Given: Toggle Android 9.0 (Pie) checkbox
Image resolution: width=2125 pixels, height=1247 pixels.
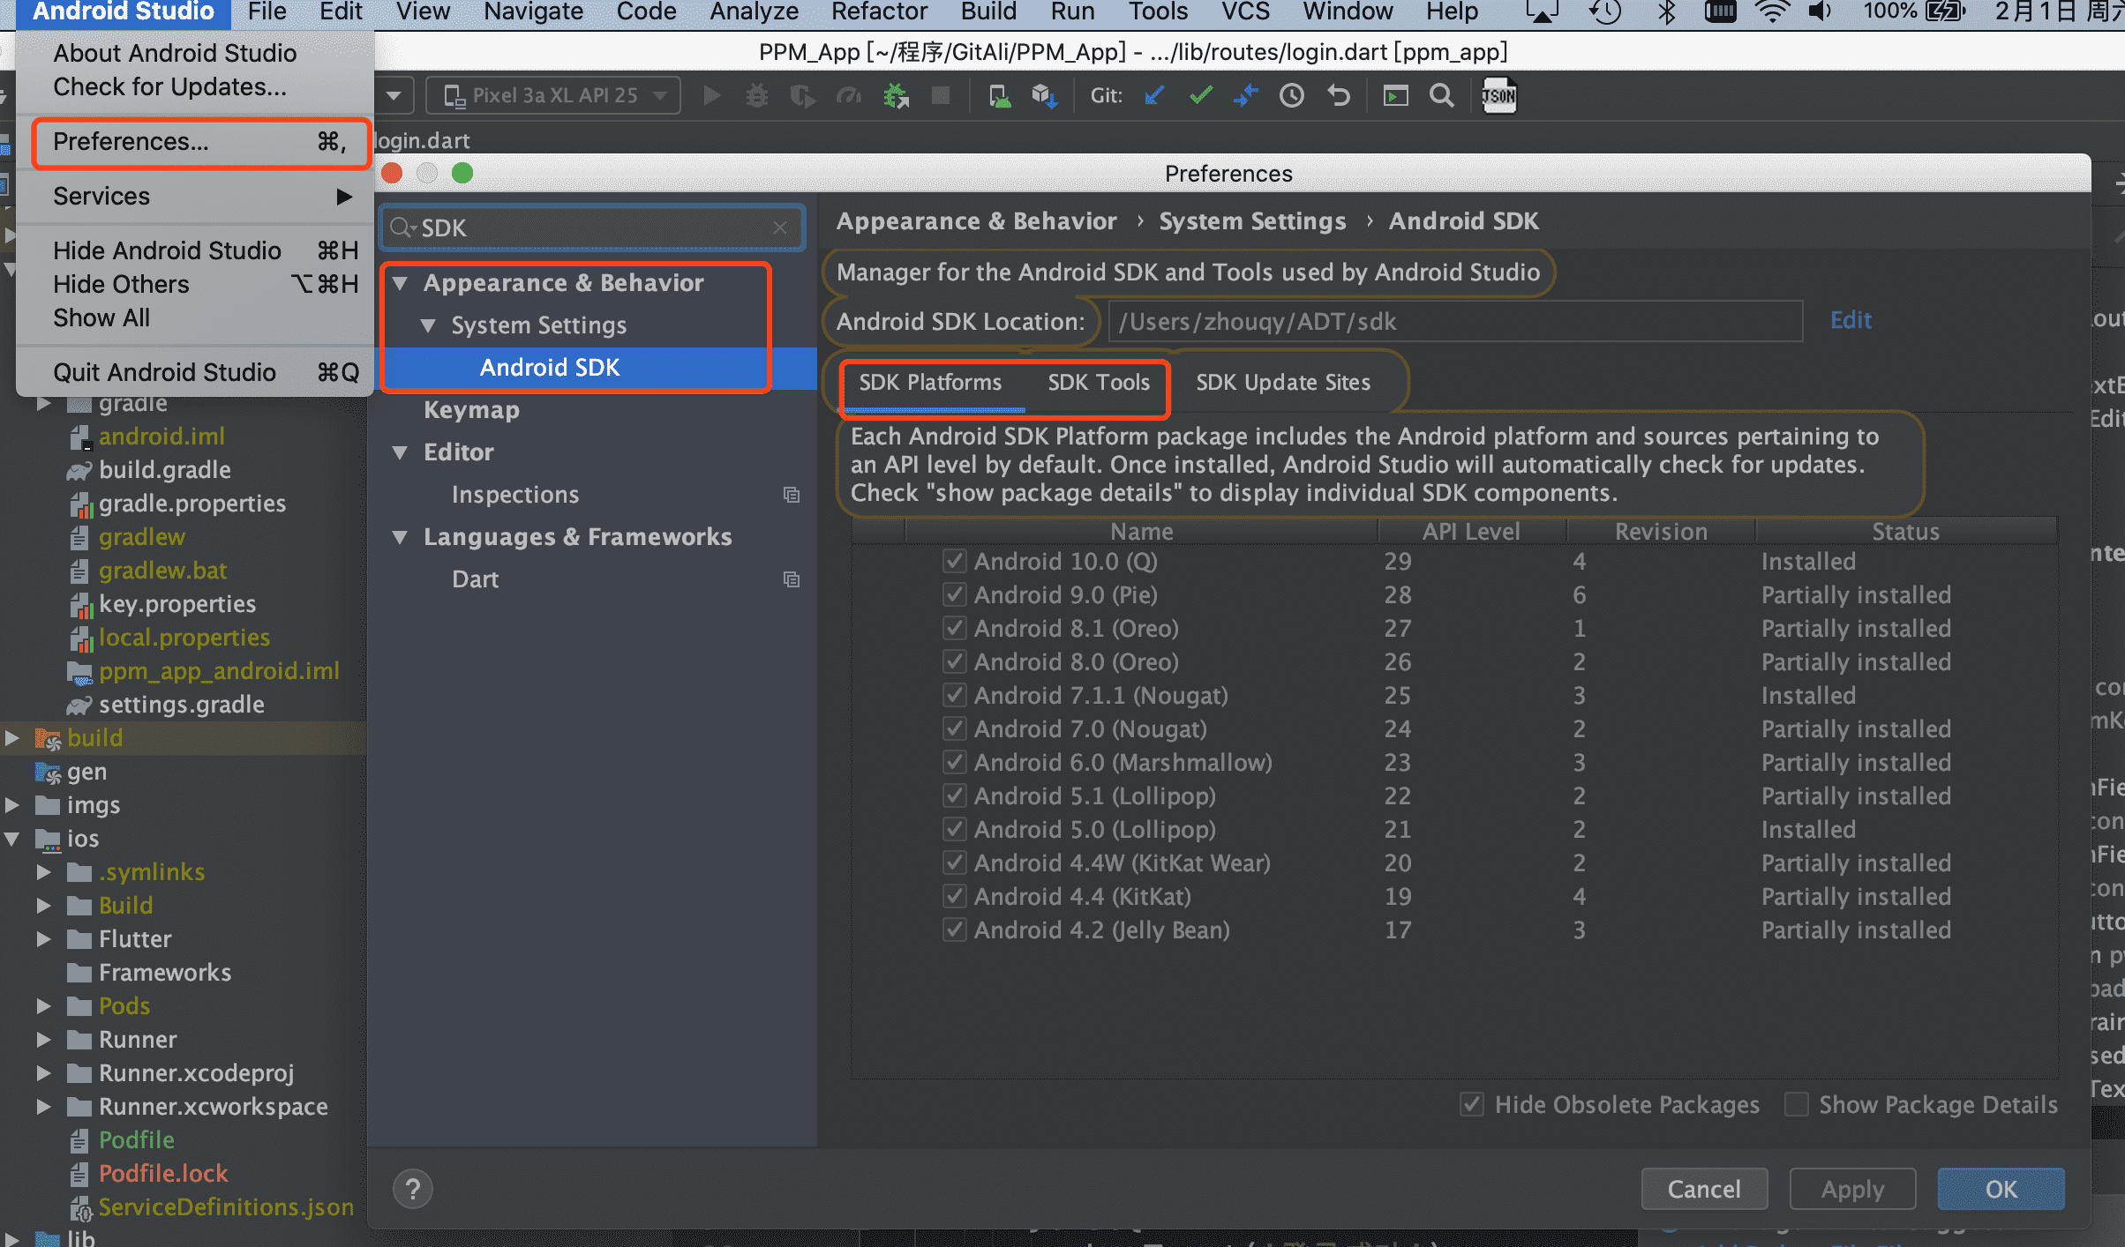Looking at the screenshot, I should pyautogui.click(x=954, y=594).
